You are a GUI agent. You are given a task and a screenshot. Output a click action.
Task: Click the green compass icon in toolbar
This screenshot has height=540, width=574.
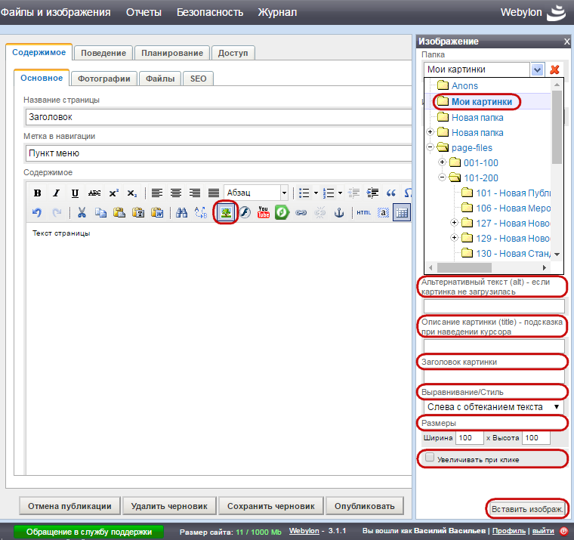[x=282, y=212]
